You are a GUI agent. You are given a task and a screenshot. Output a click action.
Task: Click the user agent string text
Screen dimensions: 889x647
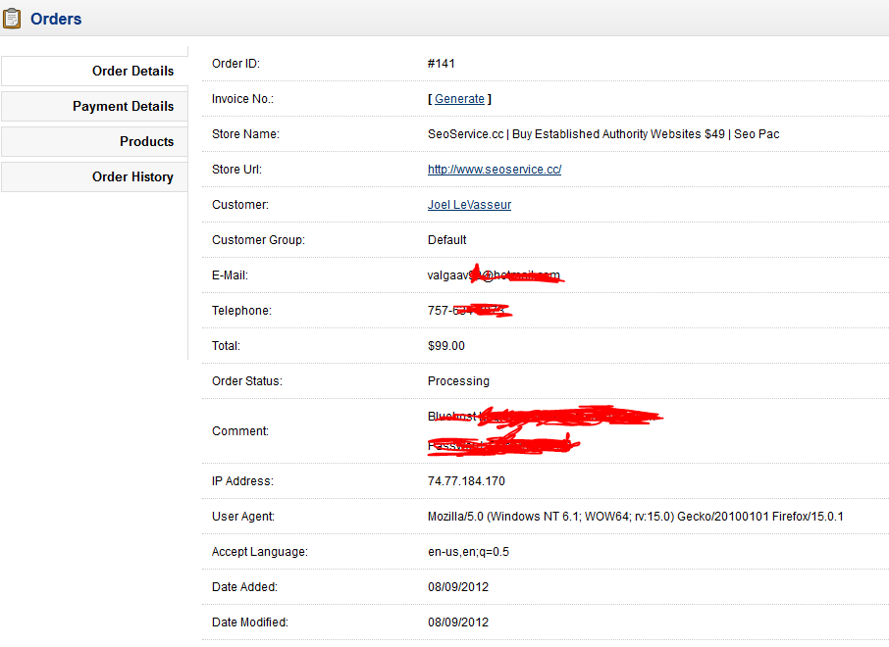[x=635, y=516]
